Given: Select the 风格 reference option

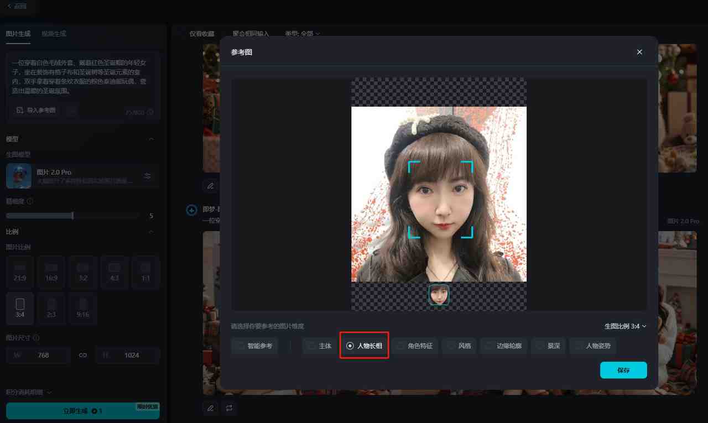Looking at the screenshot, I should [x=459, y=346].
